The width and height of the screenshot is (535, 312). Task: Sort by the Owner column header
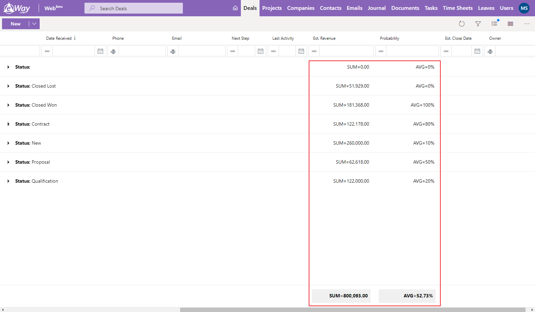click(x=495, y=38)
